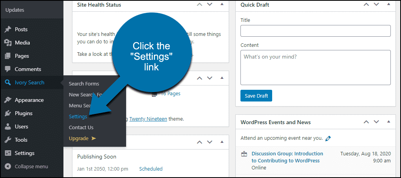Click the edit location pencil icon
The height and width of the screenshot is (178, 401).
(328, 138)
